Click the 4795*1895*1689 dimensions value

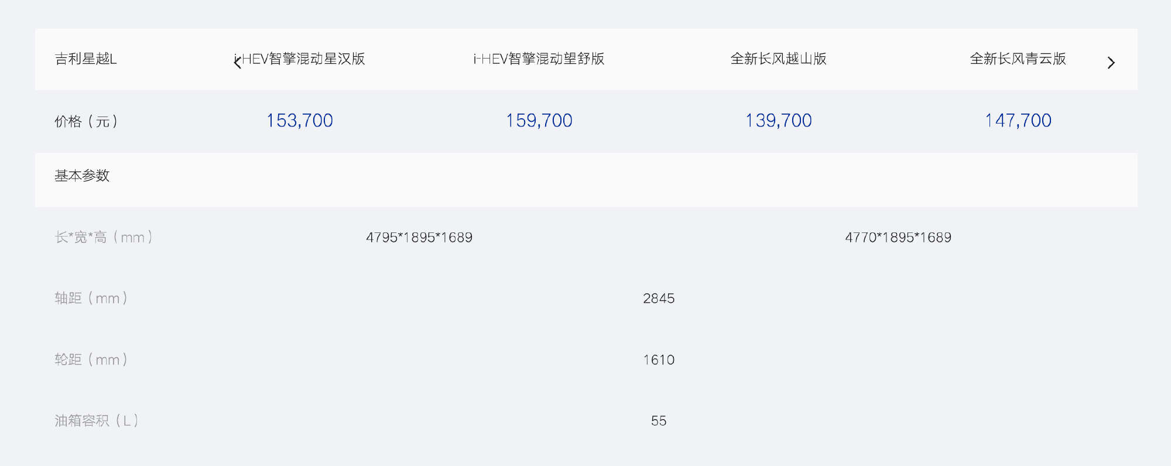[x=419, y=237]
